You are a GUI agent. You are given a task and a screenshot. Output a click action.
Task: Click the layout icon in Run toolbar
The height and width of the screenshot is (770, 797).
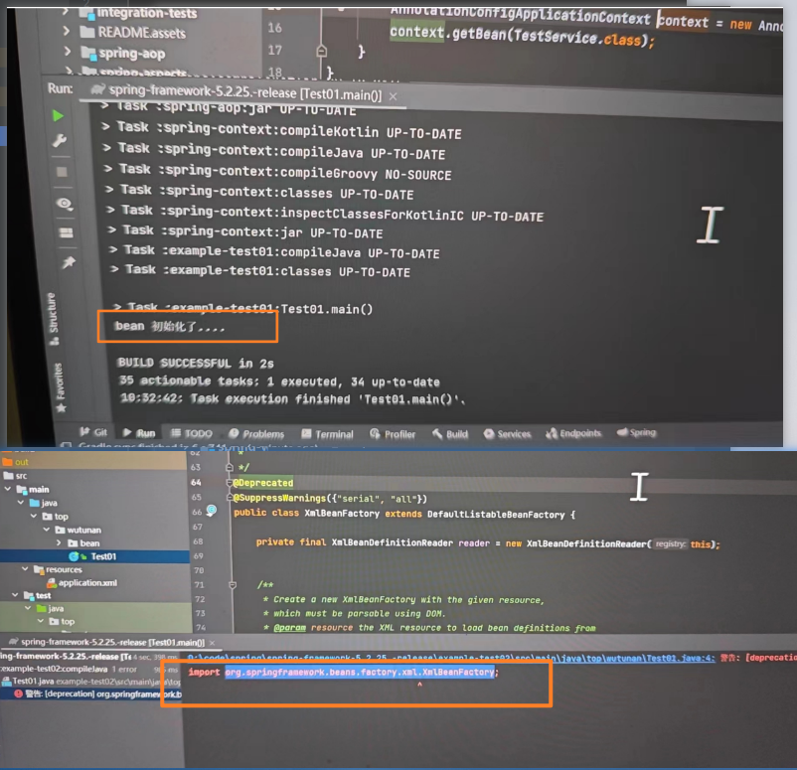[66, 232]
